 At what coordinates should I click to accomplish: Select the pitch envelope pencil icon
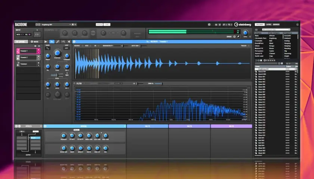(x=58, y=41)
